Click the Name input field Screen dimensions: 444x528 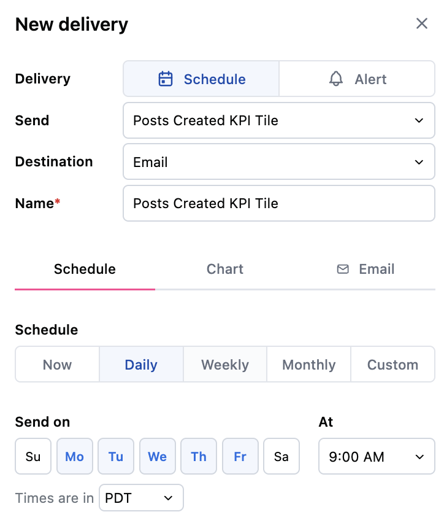click(279, 203)
